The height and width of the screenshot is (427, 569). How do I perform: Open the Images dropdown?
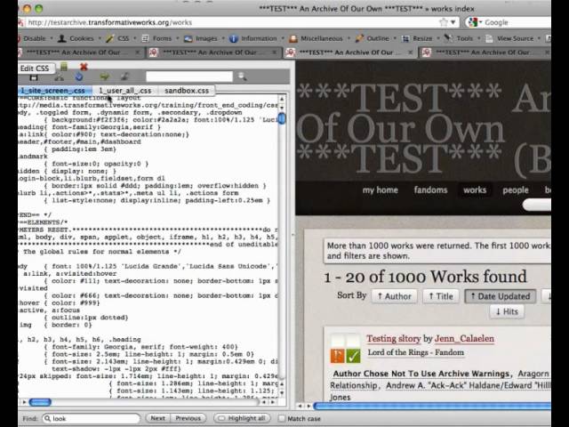204,38
